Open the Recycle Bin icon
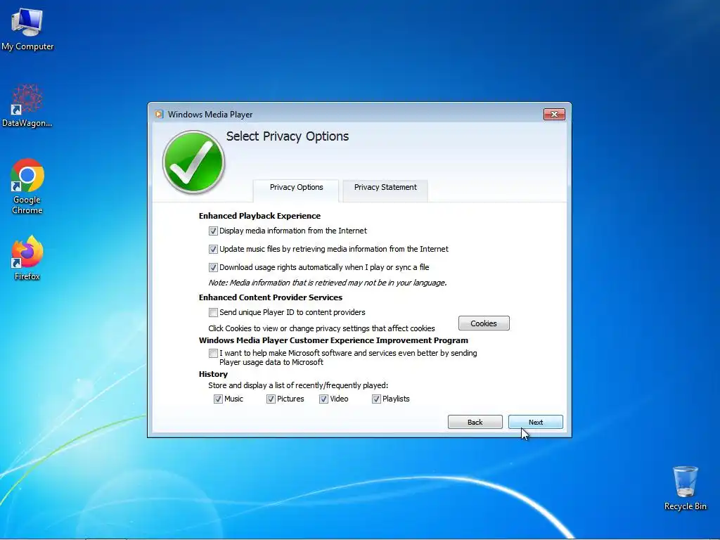Viewport: 720px width, 540px height. [x=685, y=488]
